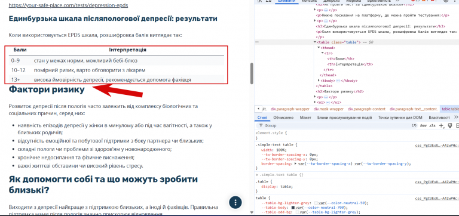Toggle the .cls element classes panel
The height and width of the screenshot is (216, 459).
[x=432, y=126]
